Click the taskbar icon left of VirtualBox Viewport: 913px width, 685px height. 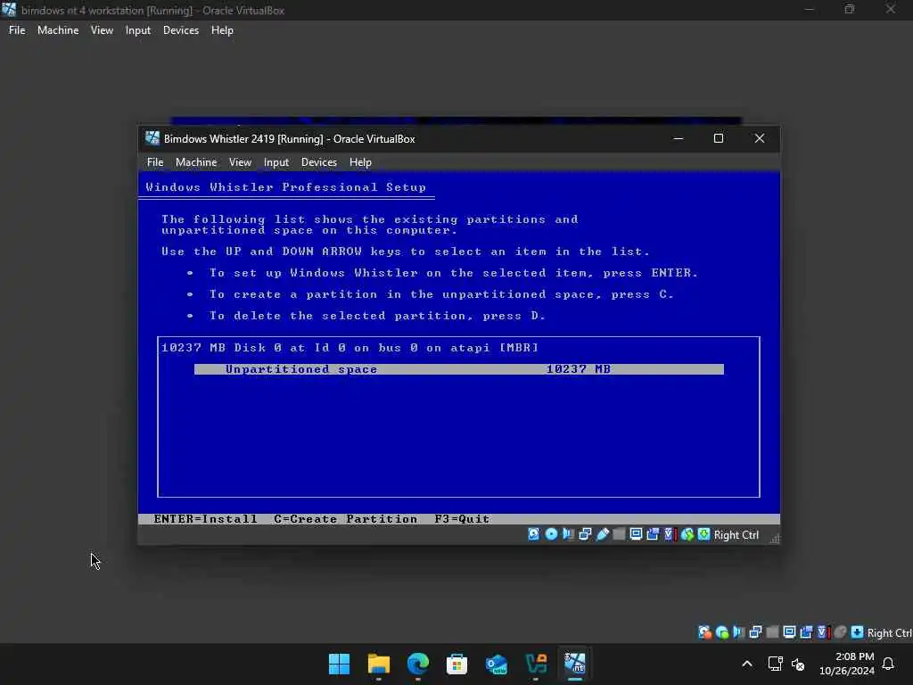coord(536,664)
